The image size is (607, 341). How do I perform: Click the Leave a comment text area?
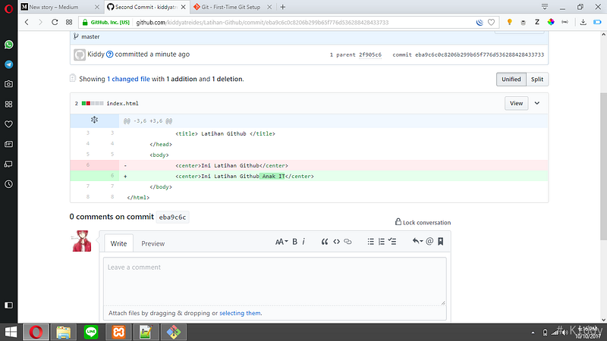275,281
